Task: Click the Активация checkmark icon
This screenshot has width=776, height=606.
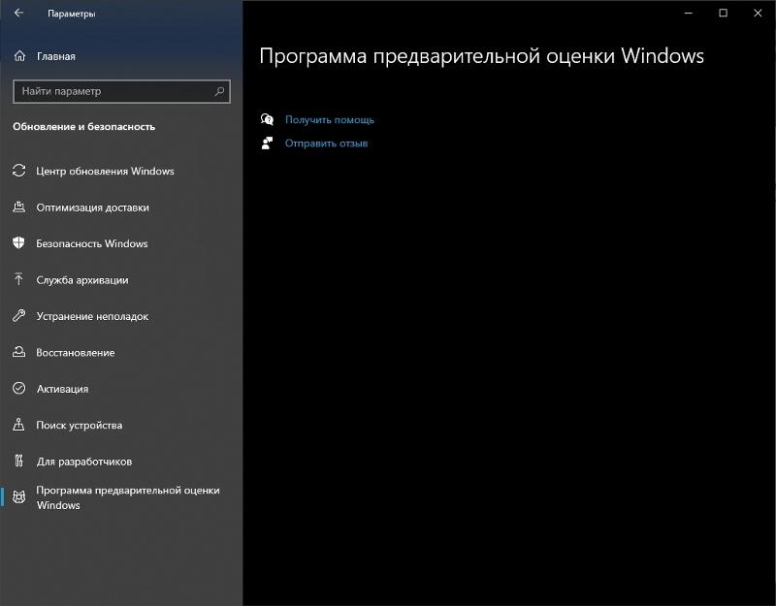Action: pyautogui.click(x=18, y=389)
